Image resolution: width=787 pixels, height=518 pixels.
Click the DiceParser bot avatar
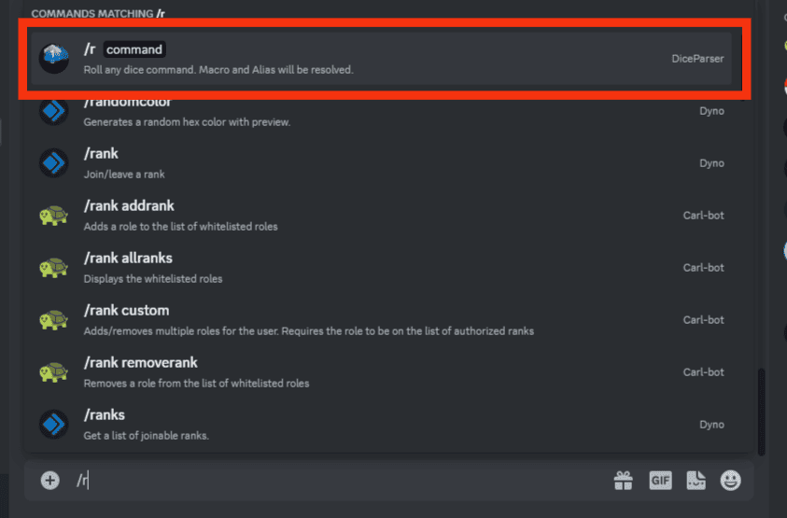[54, 58]
